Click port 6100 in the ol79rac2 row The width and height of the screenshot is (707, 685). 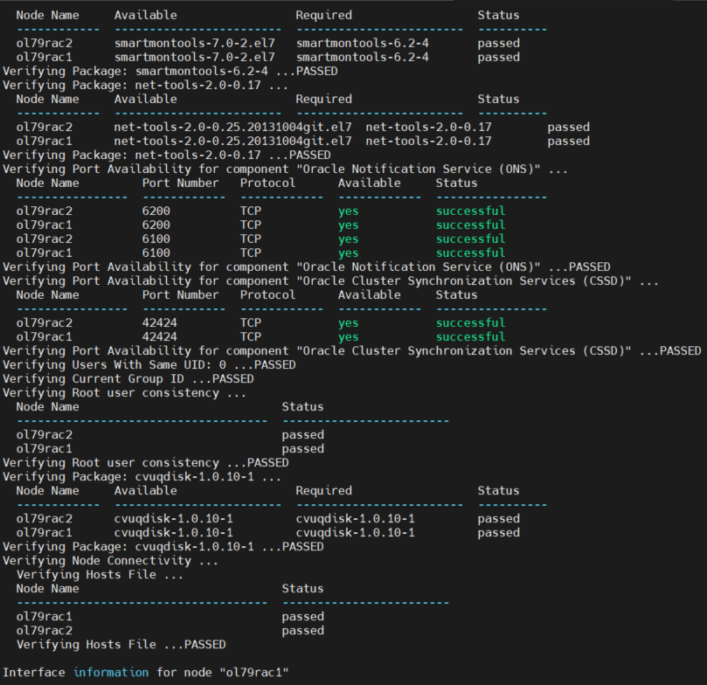[x=156, y=239]
